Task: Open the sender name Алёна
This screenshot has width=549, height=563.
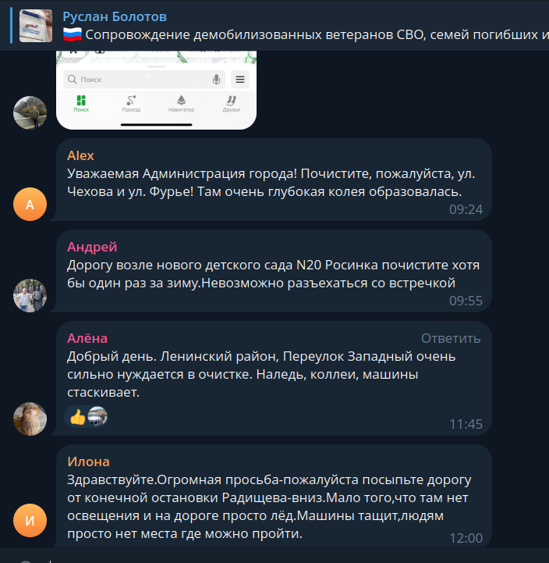Action: click(87, 338)
